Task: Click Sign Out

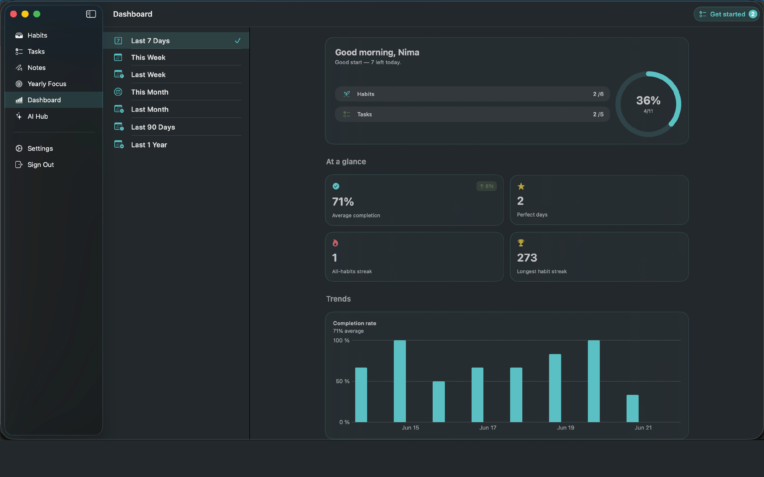Action: click(54, 165)
